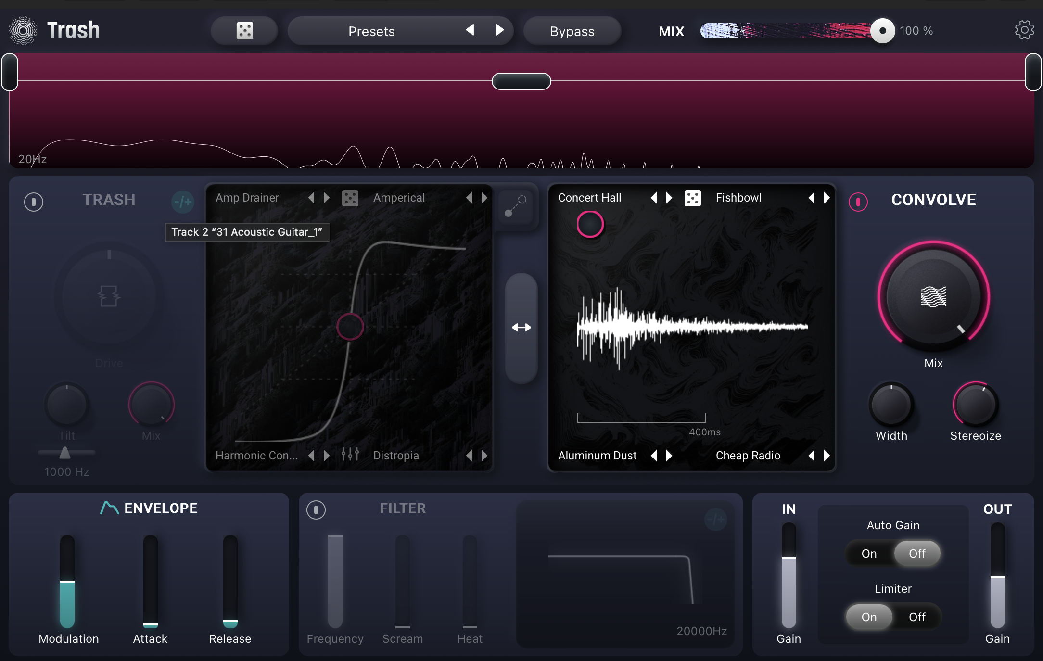Screen dimensions: 1043x661
Task: Click the Envelope follower icon
Action: [x=109, y=508]
